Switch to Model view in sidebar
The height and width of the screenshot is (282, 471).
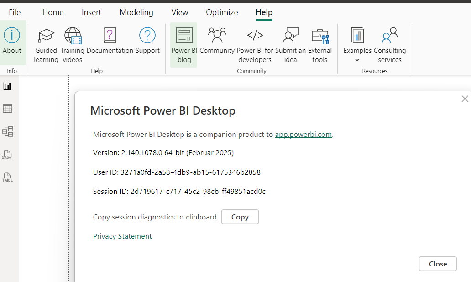(x=7, y=131)
